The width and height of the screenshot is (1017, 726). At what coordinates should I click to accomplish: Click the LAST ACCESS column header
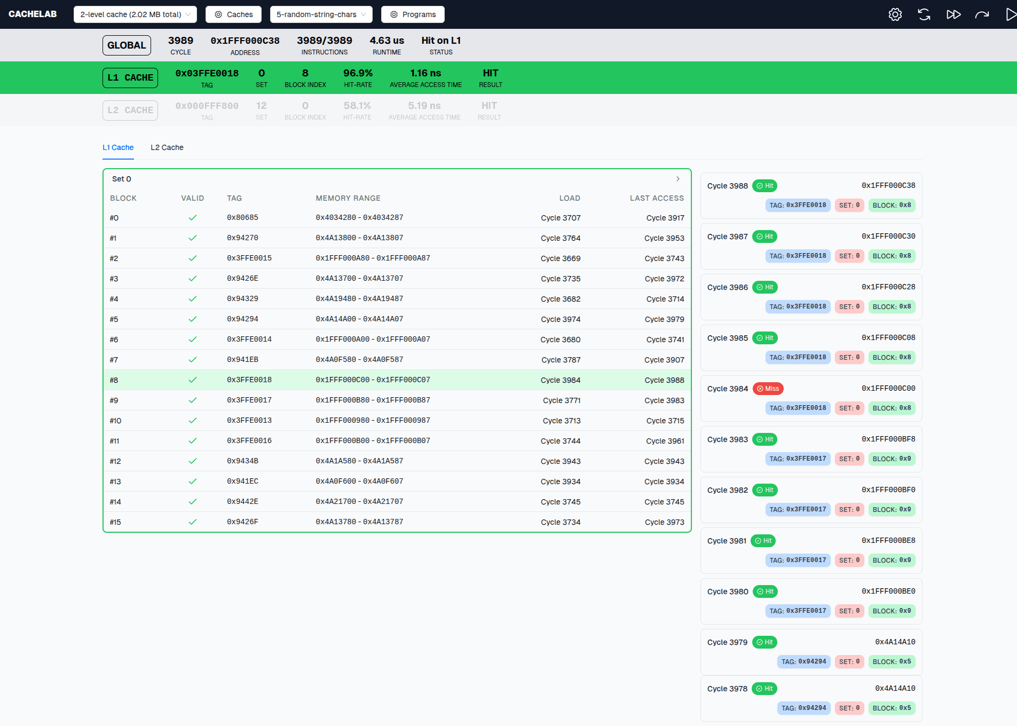pyautogui.click(x=657, y=198)
